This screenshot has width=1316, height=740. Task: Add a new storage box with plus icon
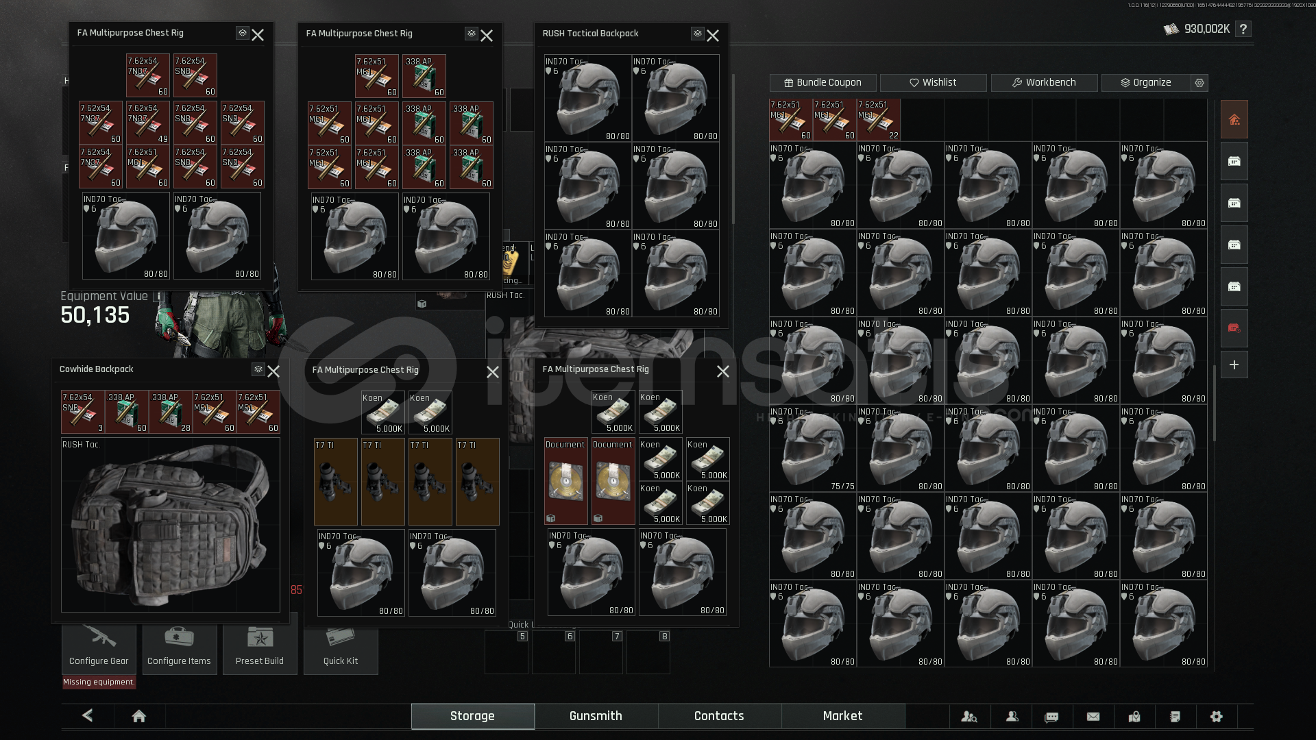click(1234, 365)
